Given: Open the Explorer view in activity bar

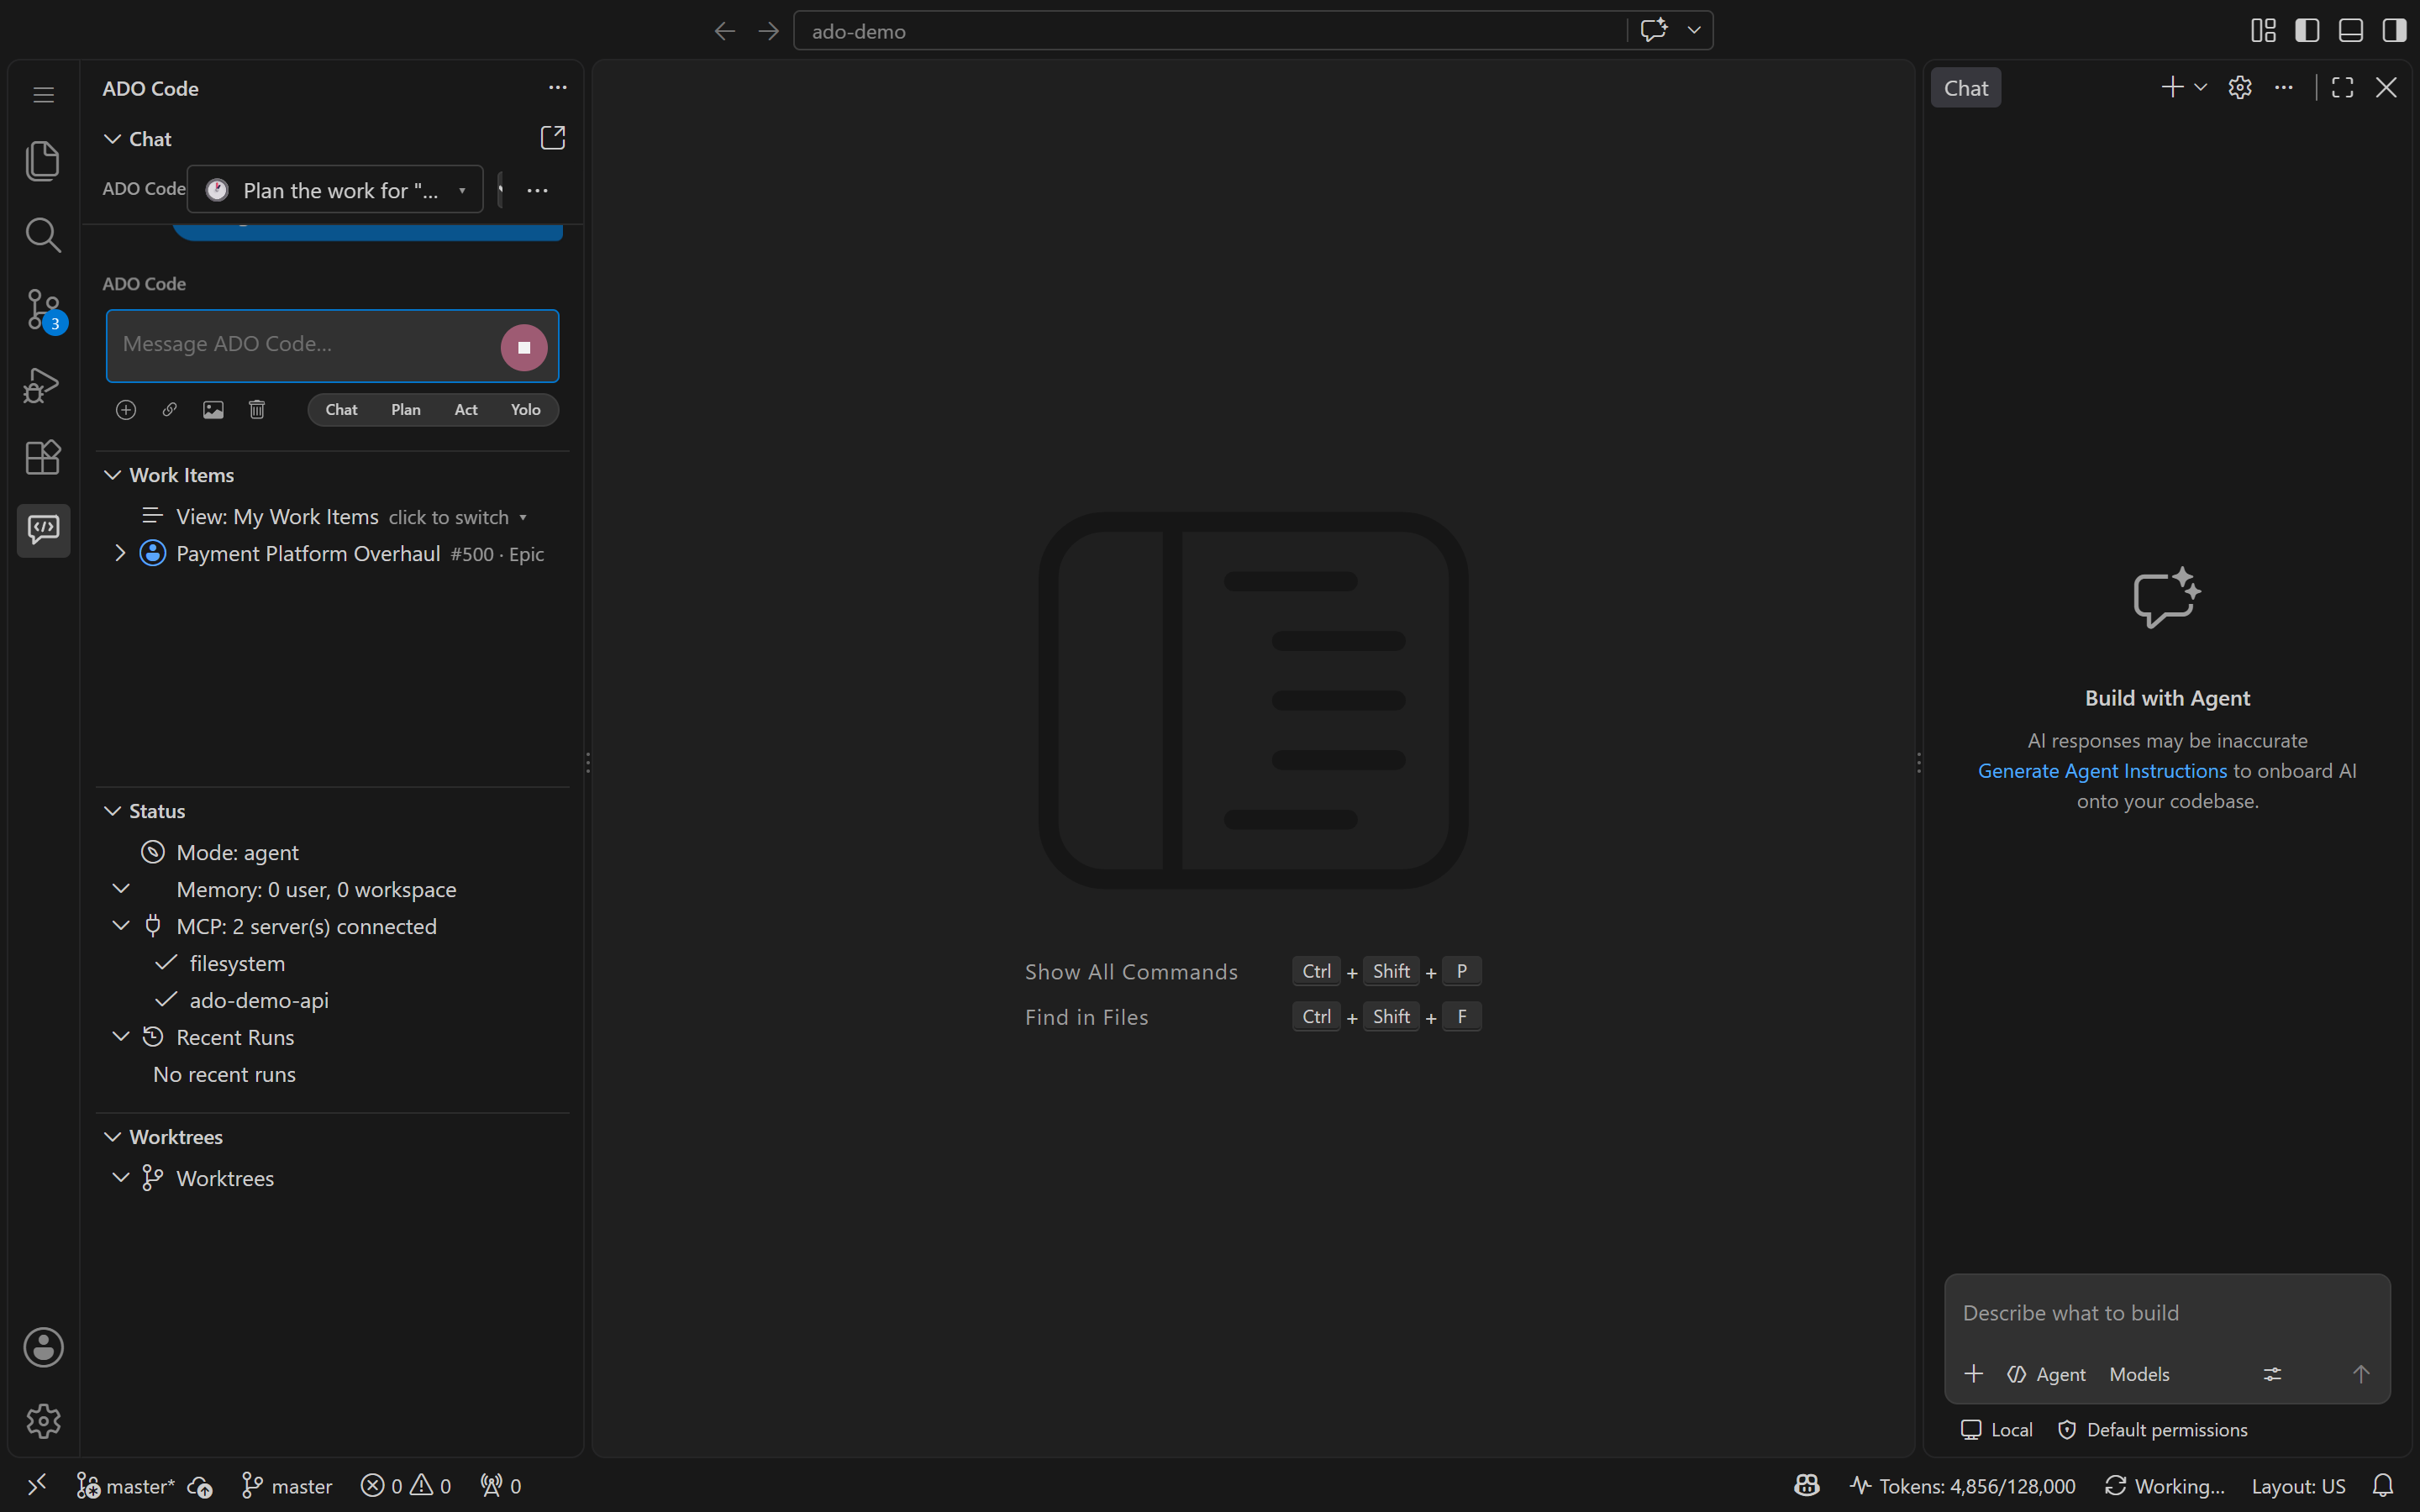Looking at the screenshot, I should pyautogui.click(x=43, y=161).
